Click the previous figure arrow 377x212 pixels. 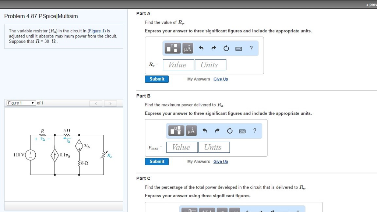pos(96,103)
